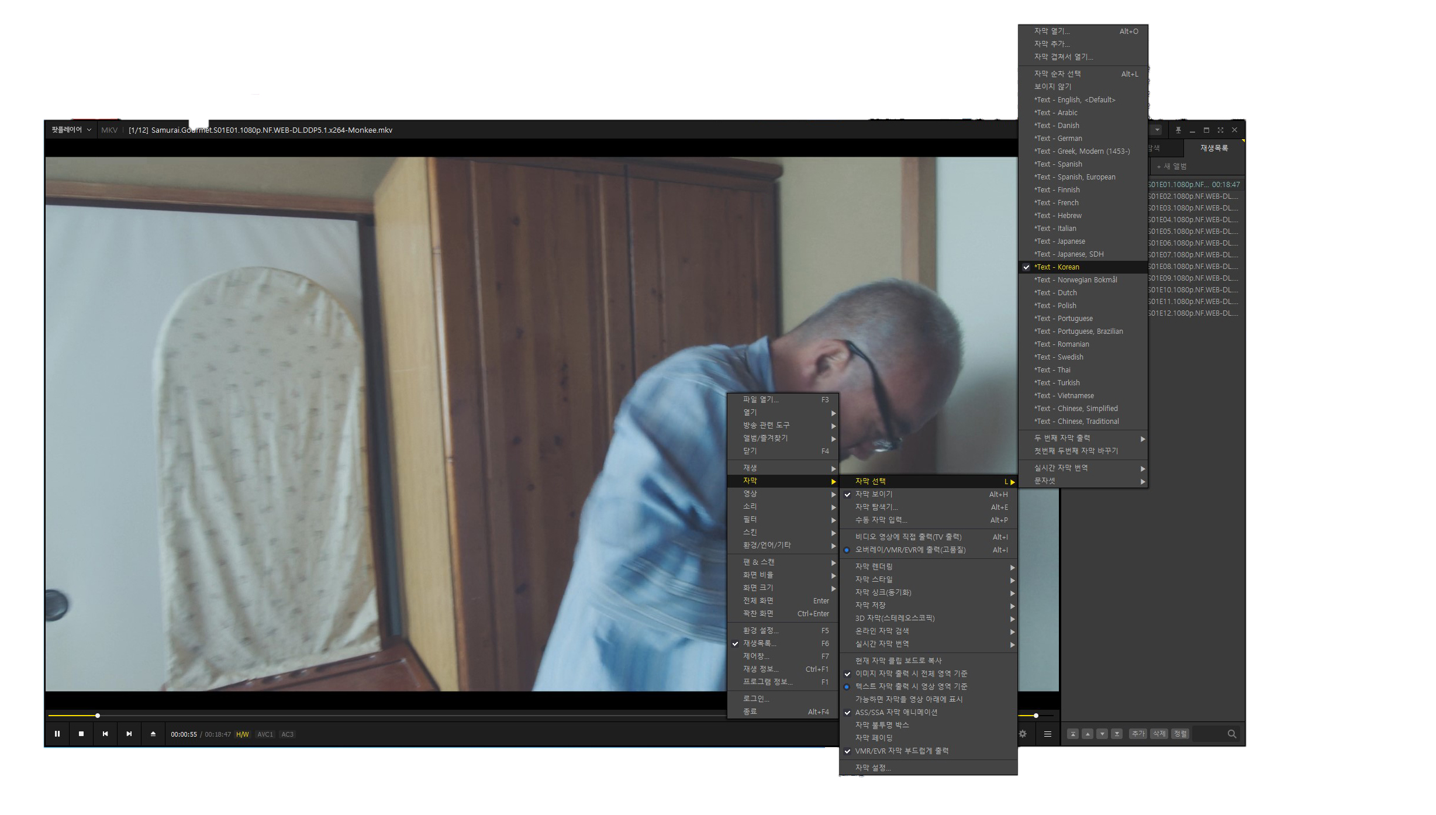Move playlist item to top
The height and width of the screenshot is (815, 1436).
[x=1073, y=734]
